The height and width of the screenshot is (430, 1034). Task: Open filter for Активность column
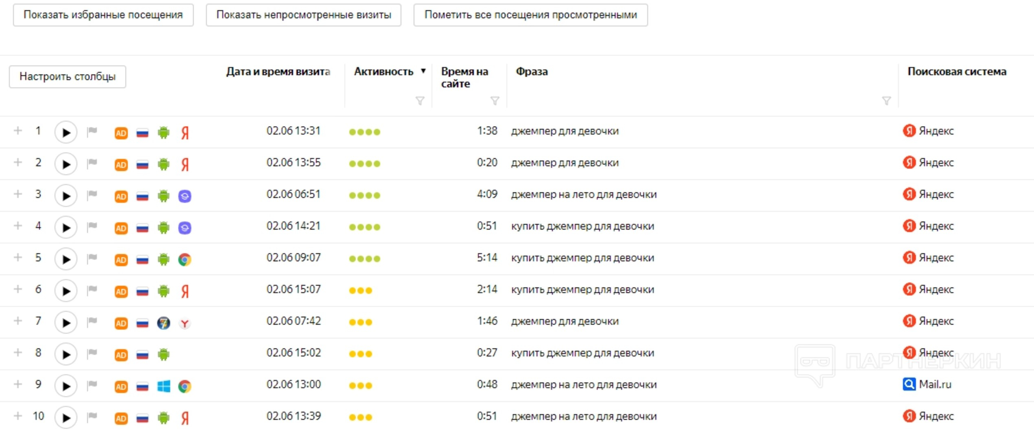pos(420,101)
